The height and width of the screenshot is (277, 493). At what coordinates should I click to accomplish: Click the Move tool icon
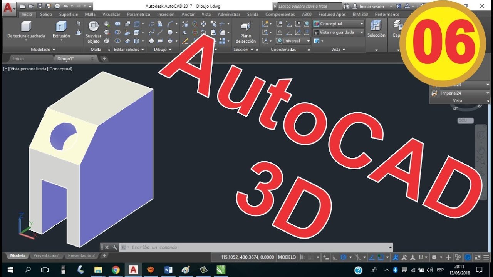(x=203, y=23)
